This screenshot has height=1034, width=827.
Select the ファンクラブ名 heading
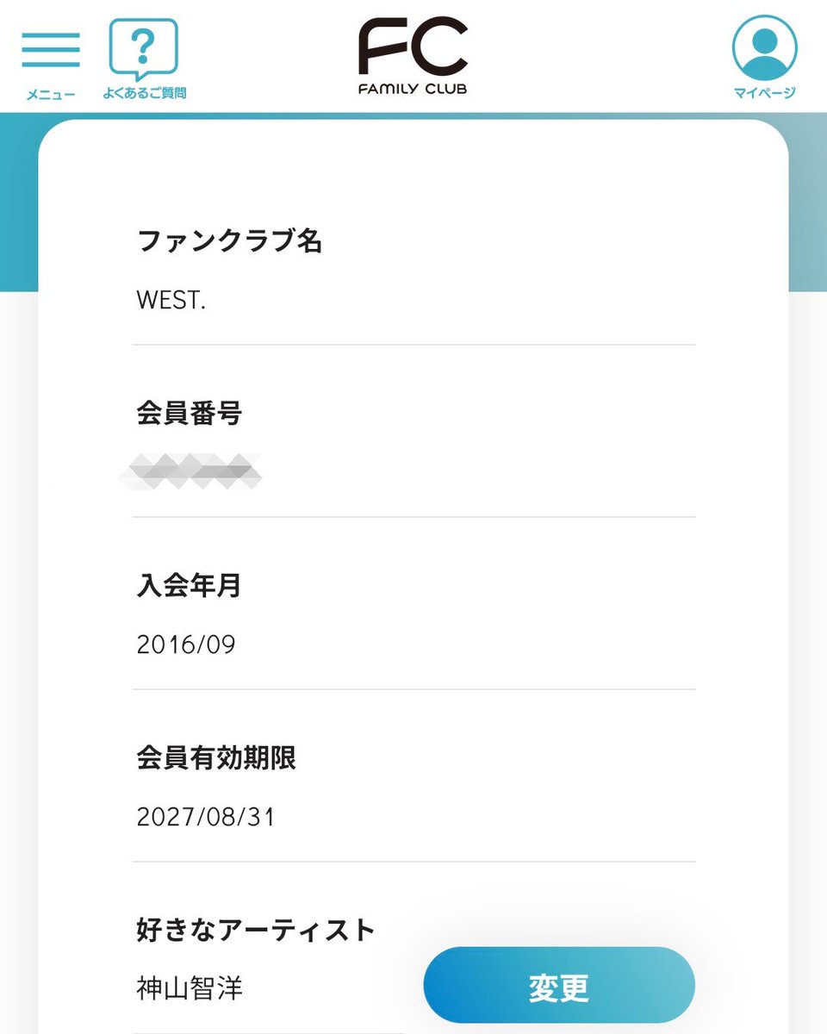(x=229, y=241)
